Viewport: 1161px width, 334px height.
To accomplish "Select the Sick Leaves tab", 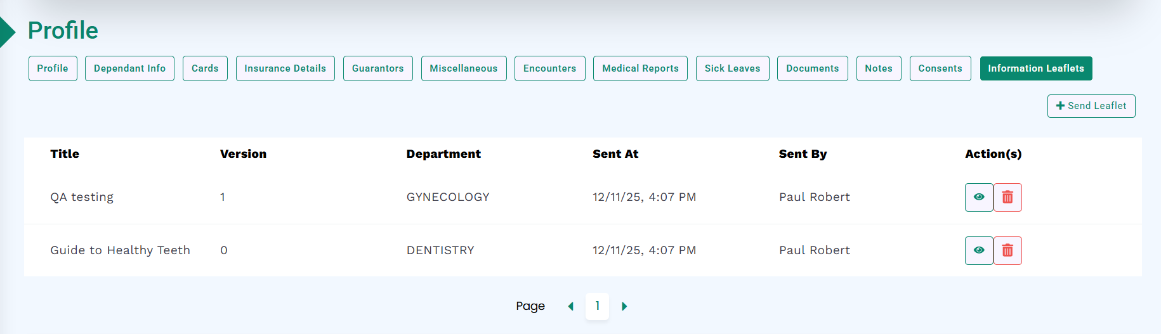I will click(x=732, y=68).
